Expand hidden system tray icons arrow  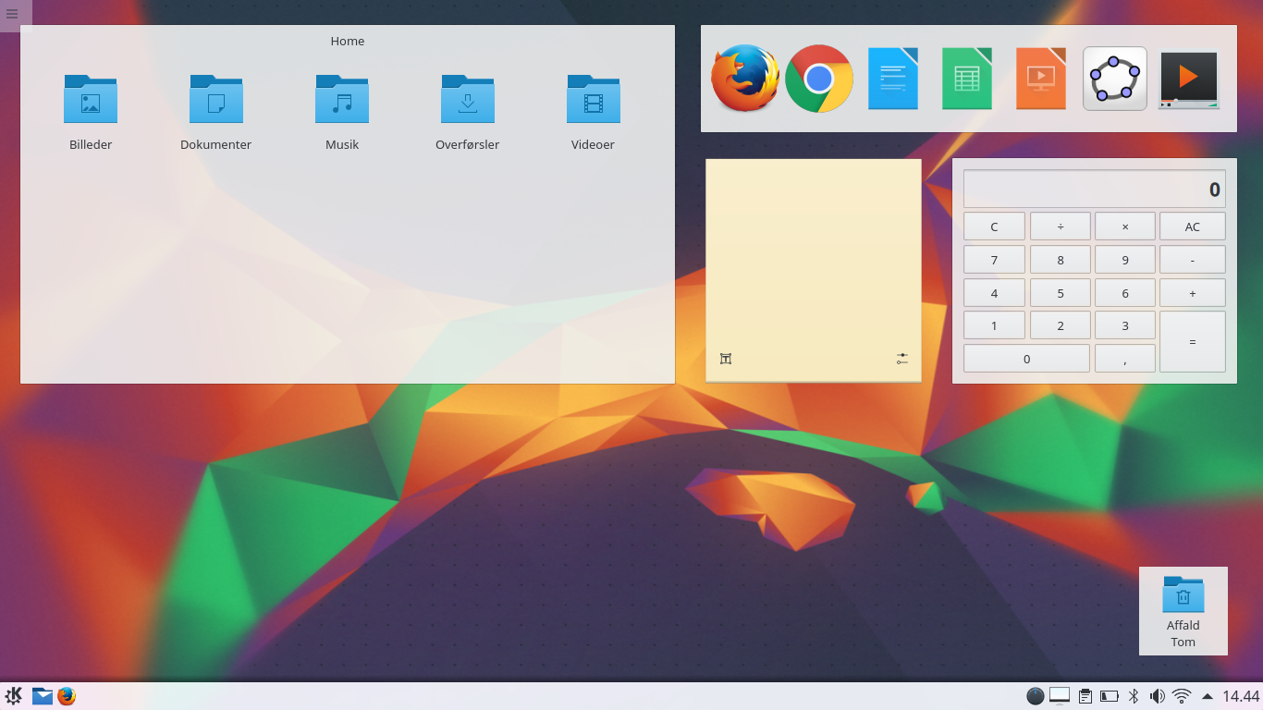coord(1207,696)
